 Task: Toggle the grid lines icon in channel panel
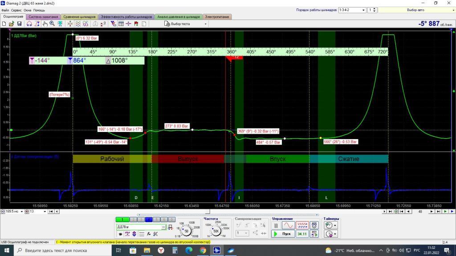click(x=142, y=234)
